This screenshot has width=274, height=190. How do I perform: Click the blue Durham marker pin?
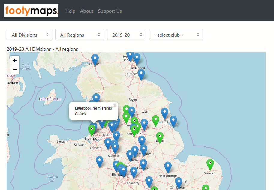point(141,74)
